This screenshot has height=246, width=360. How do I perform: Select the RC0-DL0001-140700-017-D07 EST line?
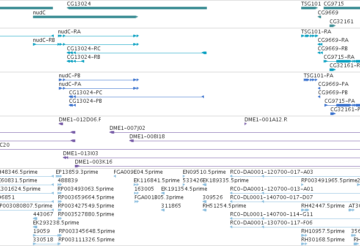pos(295,202)
